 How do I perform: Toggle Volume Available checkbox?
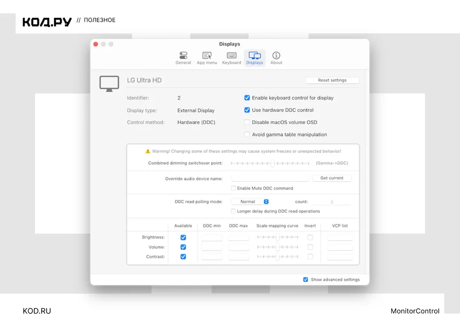coord(183,247)
